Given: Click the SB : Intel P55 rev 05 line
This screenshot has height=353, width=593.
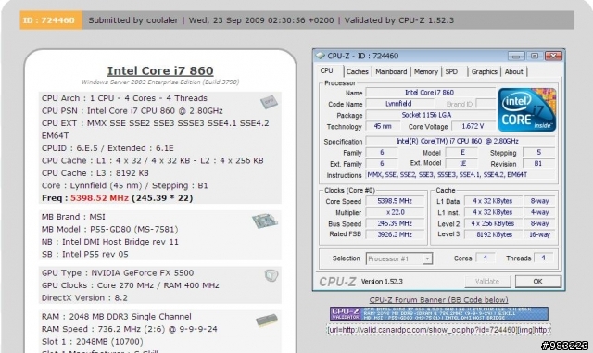Looking at the screenshot, I should tap(85, 254).
